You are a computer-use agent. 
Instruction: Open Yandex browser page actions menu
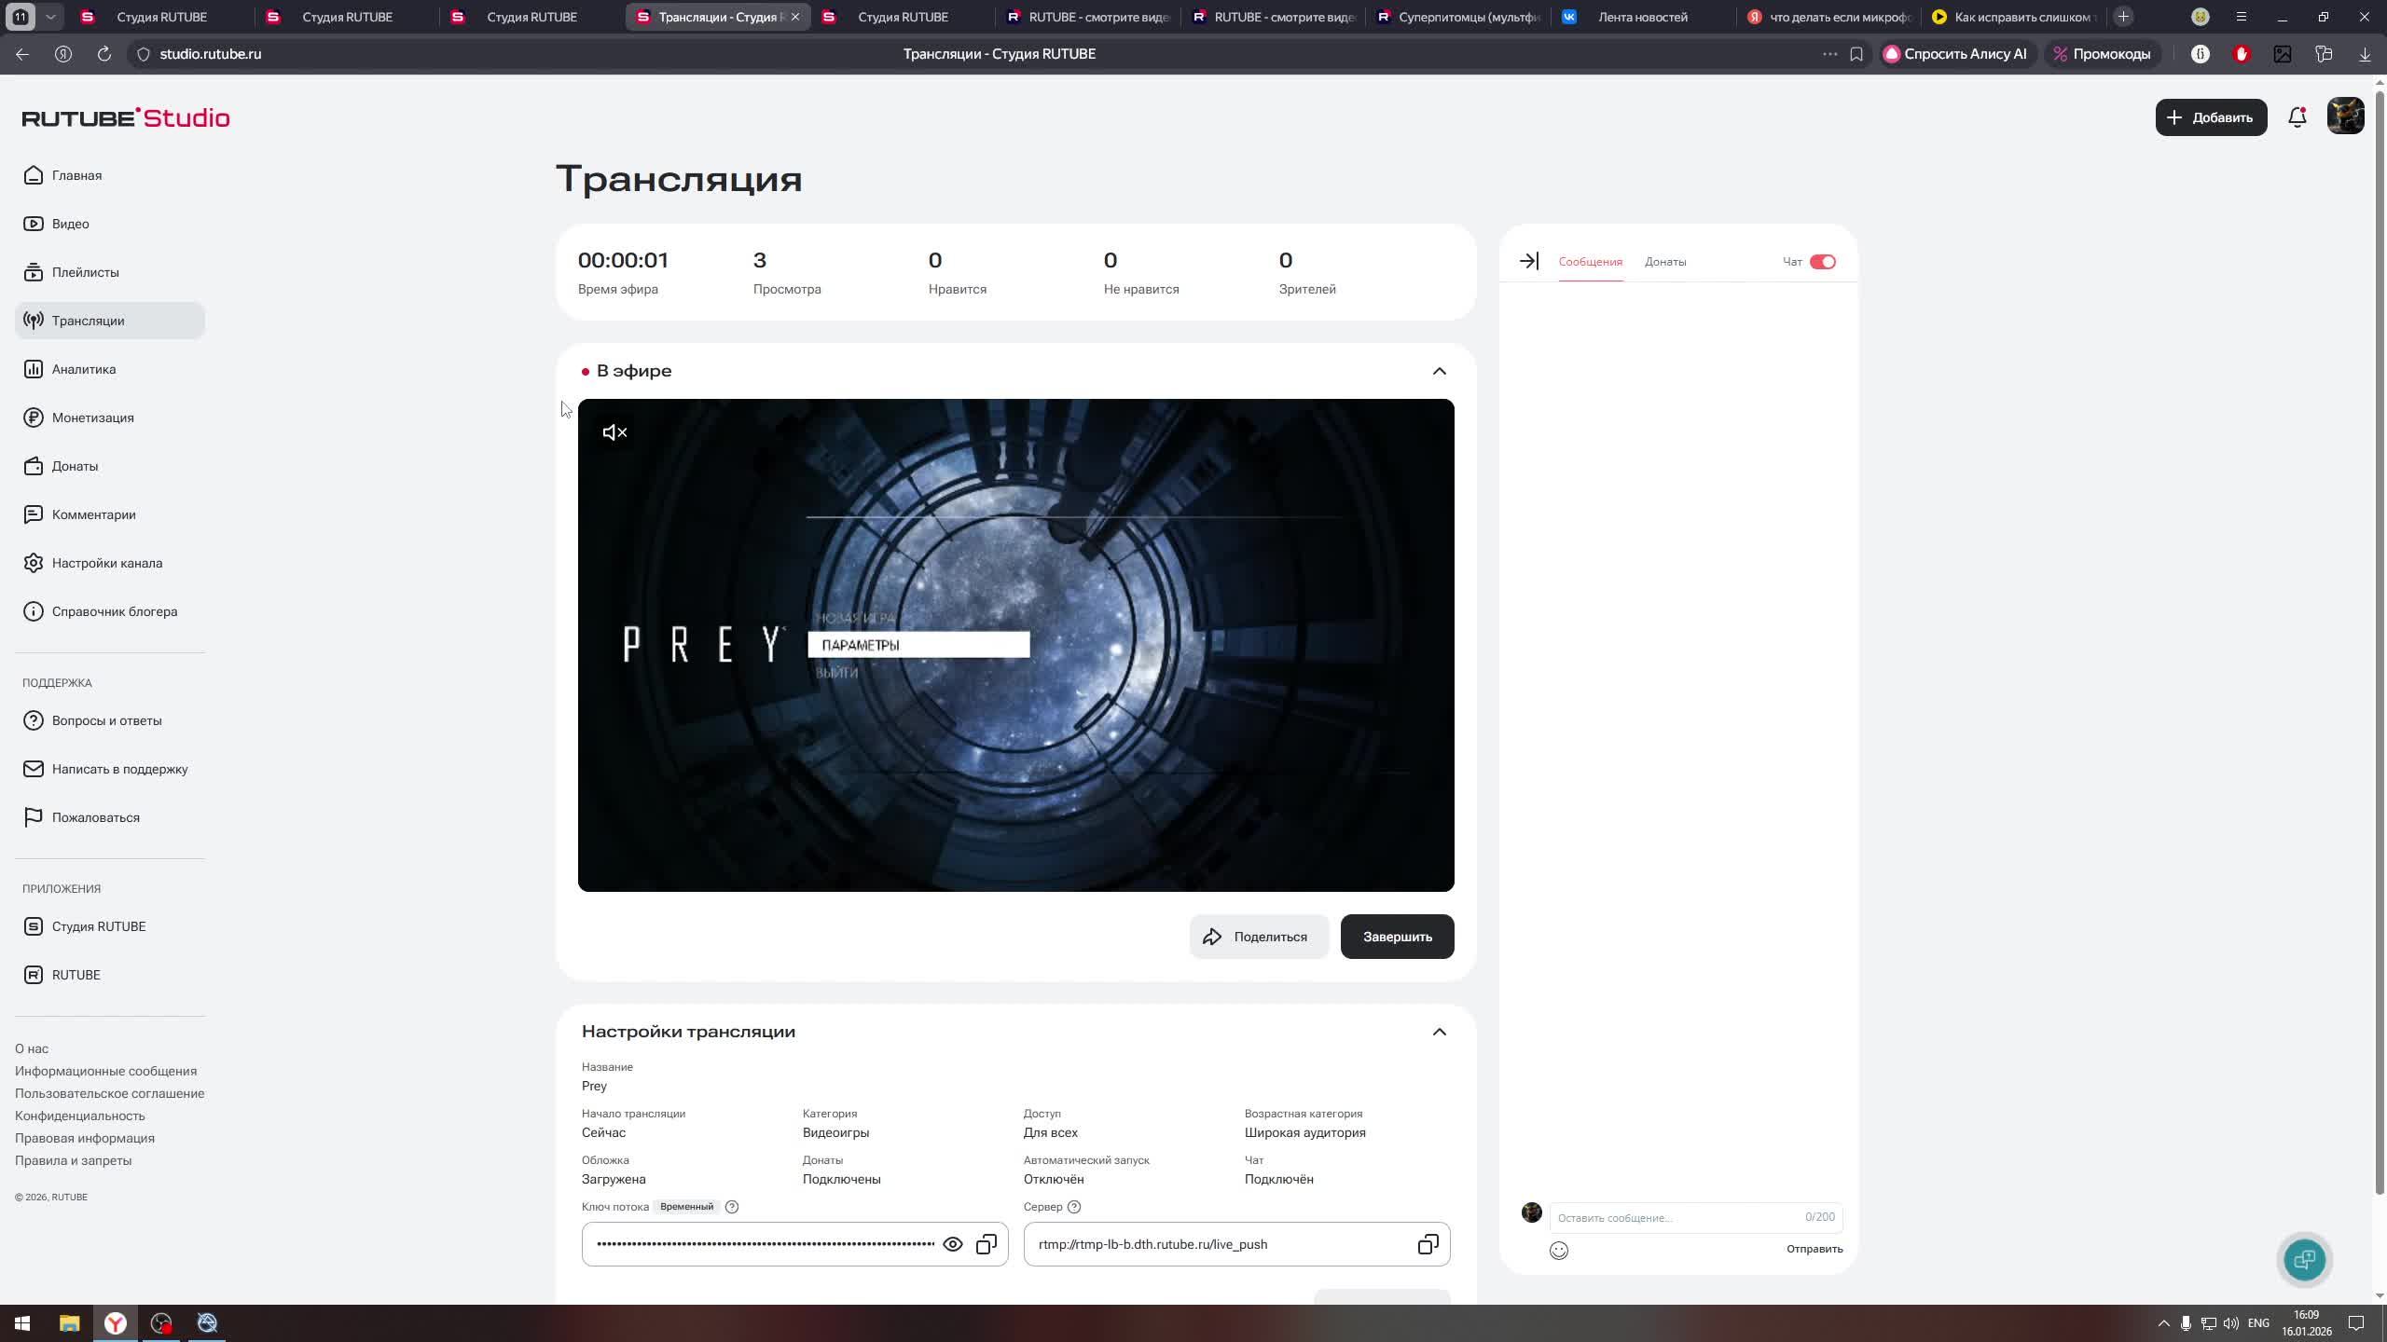(x=1829, y=54)
